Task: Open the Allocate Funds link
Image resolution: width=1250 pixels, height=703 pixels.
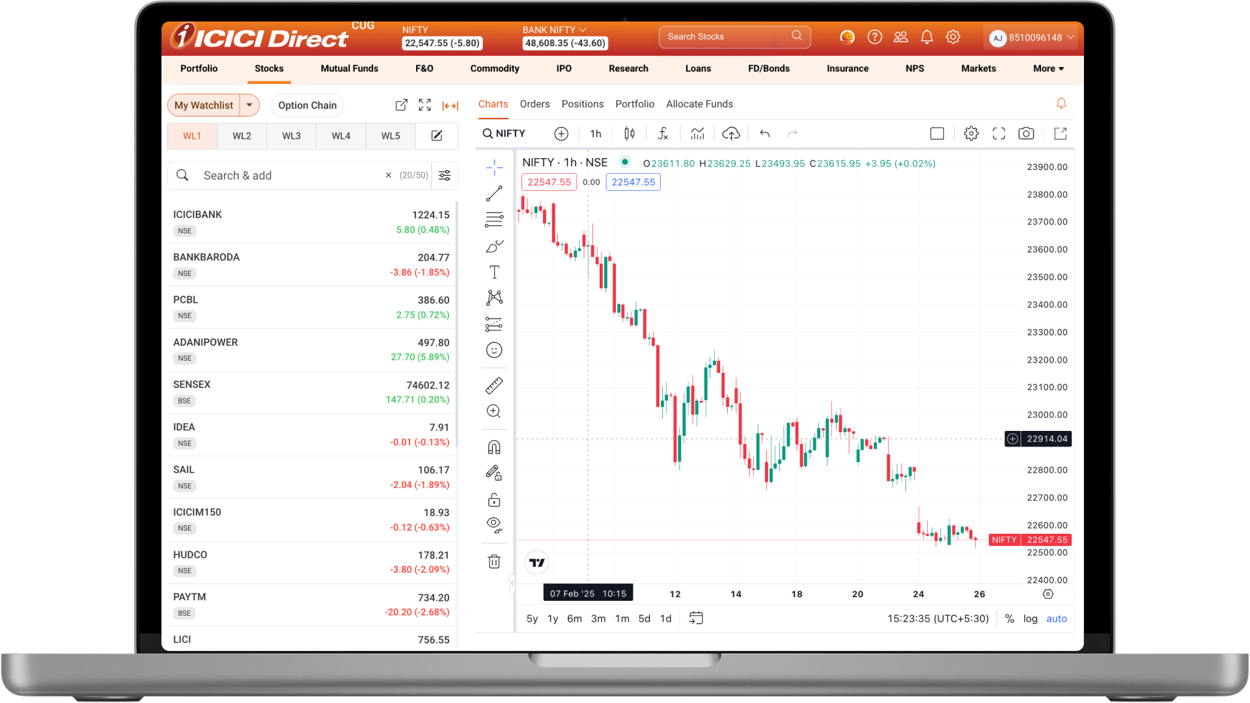Action: tap(699, 104)
